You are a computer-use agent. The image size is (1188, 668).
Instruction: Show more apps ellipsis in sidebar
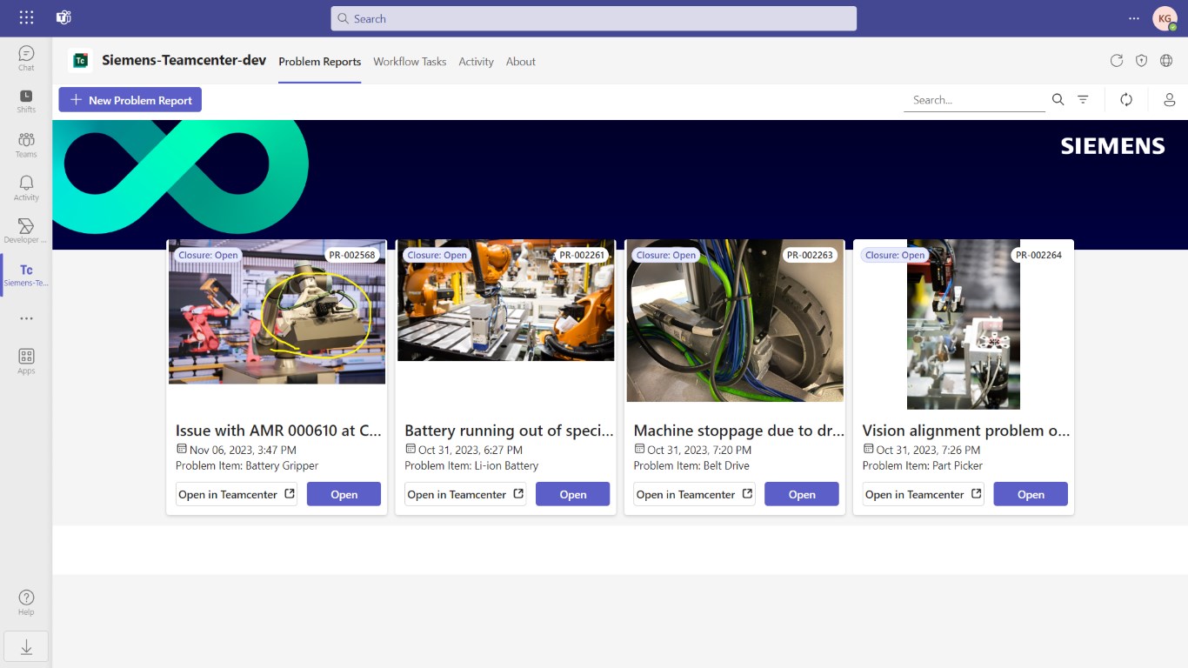[x=26, y=318]
